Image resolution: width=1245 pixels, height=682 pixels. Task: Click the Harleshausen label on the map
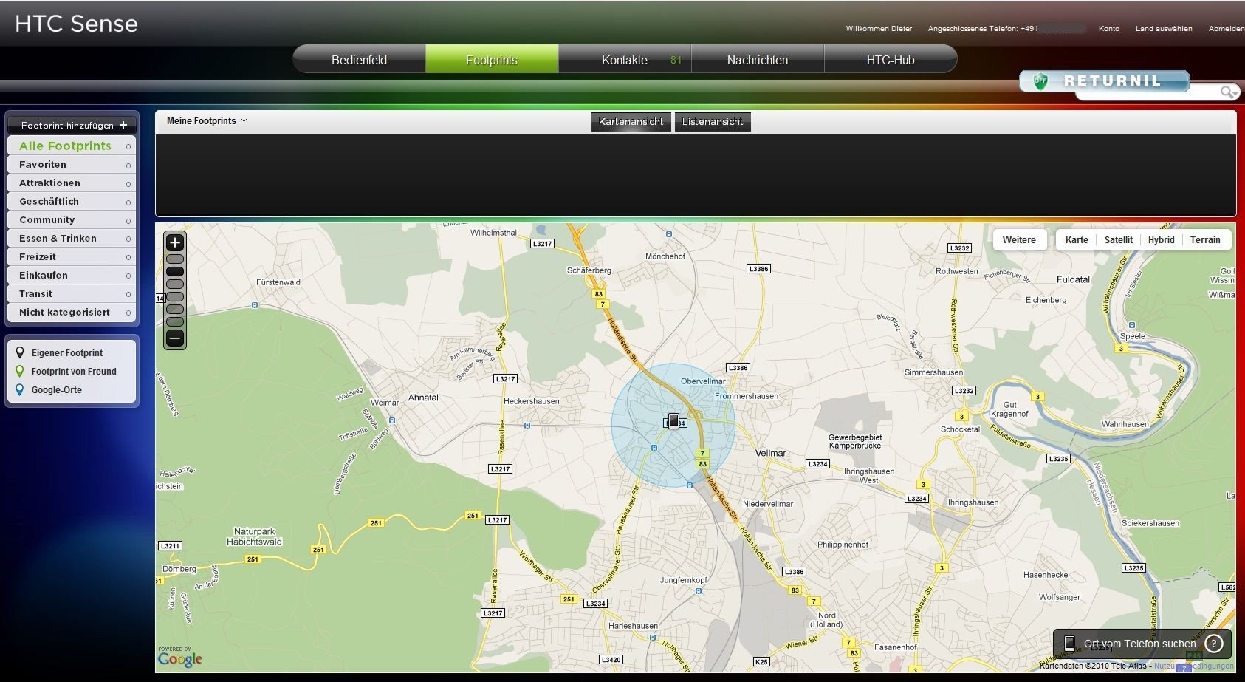point(633,626)
